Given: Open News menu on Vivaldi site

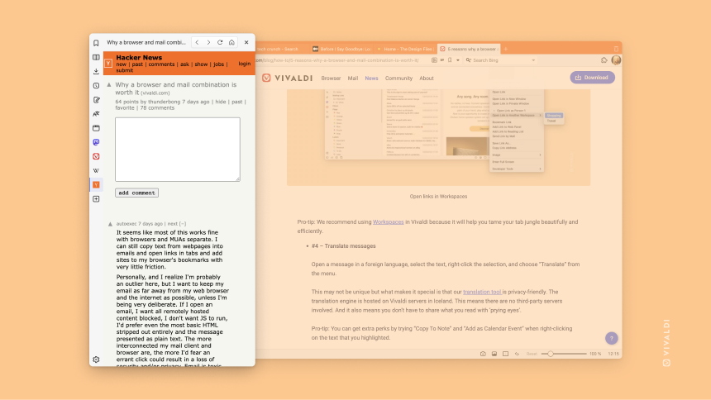Looking at the screenshot, I should (x=371, y=78).
